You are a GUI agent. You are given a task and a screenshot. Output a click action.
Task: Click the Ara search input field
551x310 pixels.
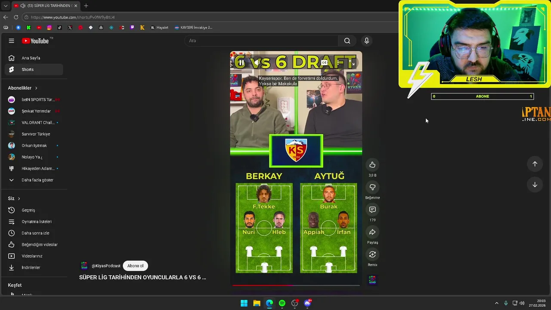pyautogui.click(x=261, y=40)
